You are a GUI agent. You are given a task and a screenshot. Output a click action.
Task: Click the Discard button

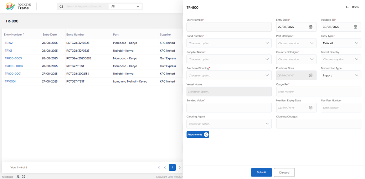tap(284, 173)
